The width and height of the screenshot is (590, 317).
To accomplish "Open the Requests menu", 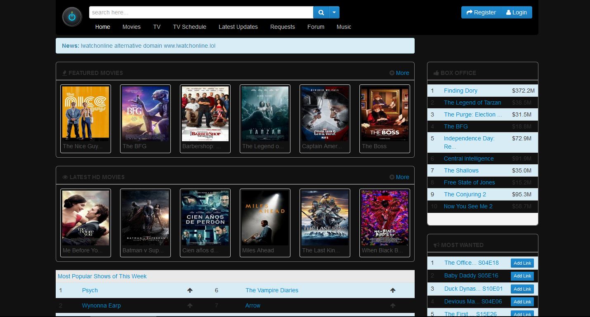I will coord(283,27).
